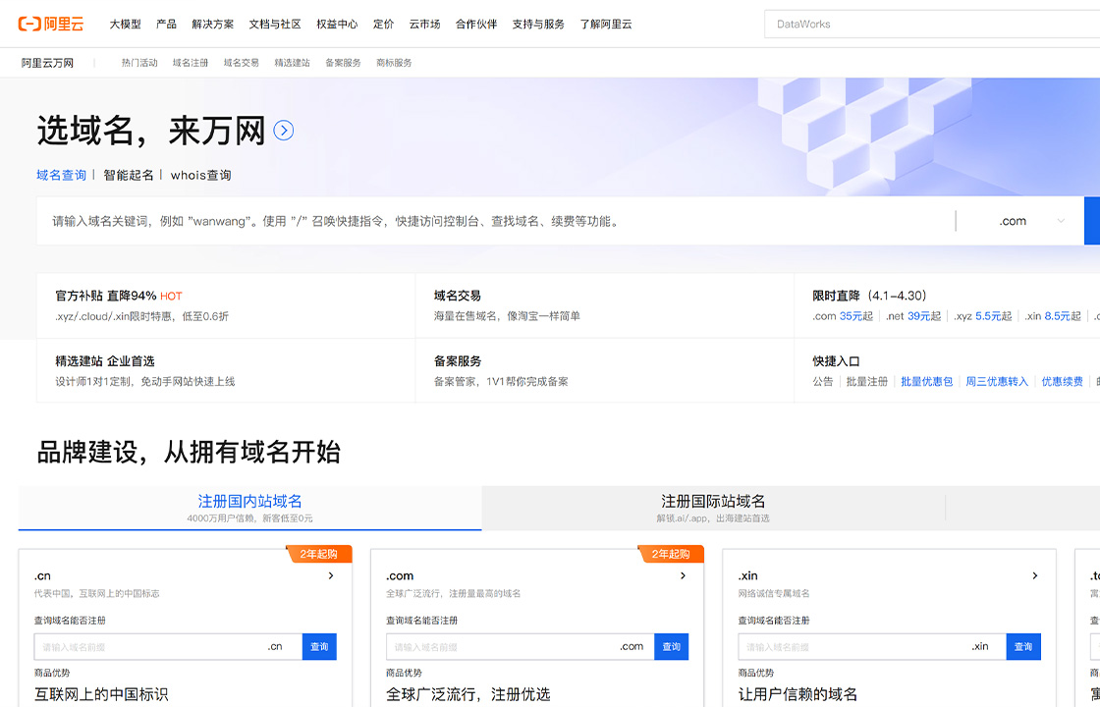1100x707 pixels.
Task: Open 精选建站 in sub navigation
Action: click(x=292, y=63)
